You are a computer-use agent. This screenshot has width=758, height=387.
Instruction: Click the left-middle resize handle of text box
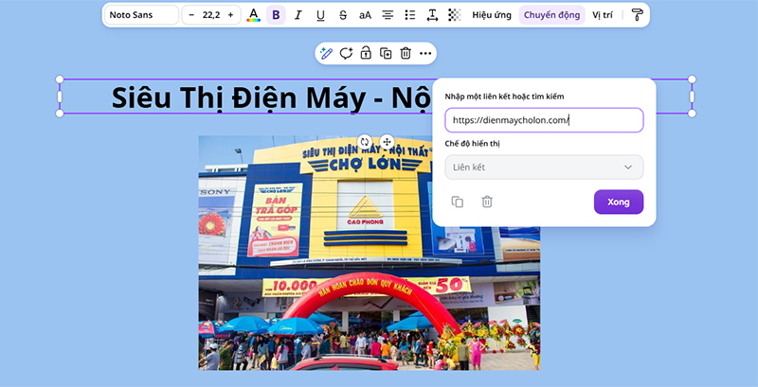click(x=60, y=97)
